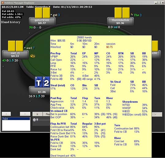165x158 pixels.
Task: Click the 'Vs Steal' heading
Action: point(115,82)
